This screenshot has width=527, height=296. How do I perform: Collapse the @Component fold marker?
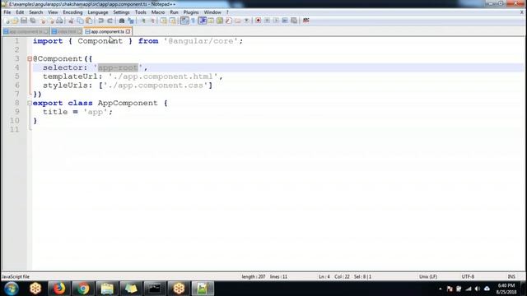pos(30,58)
